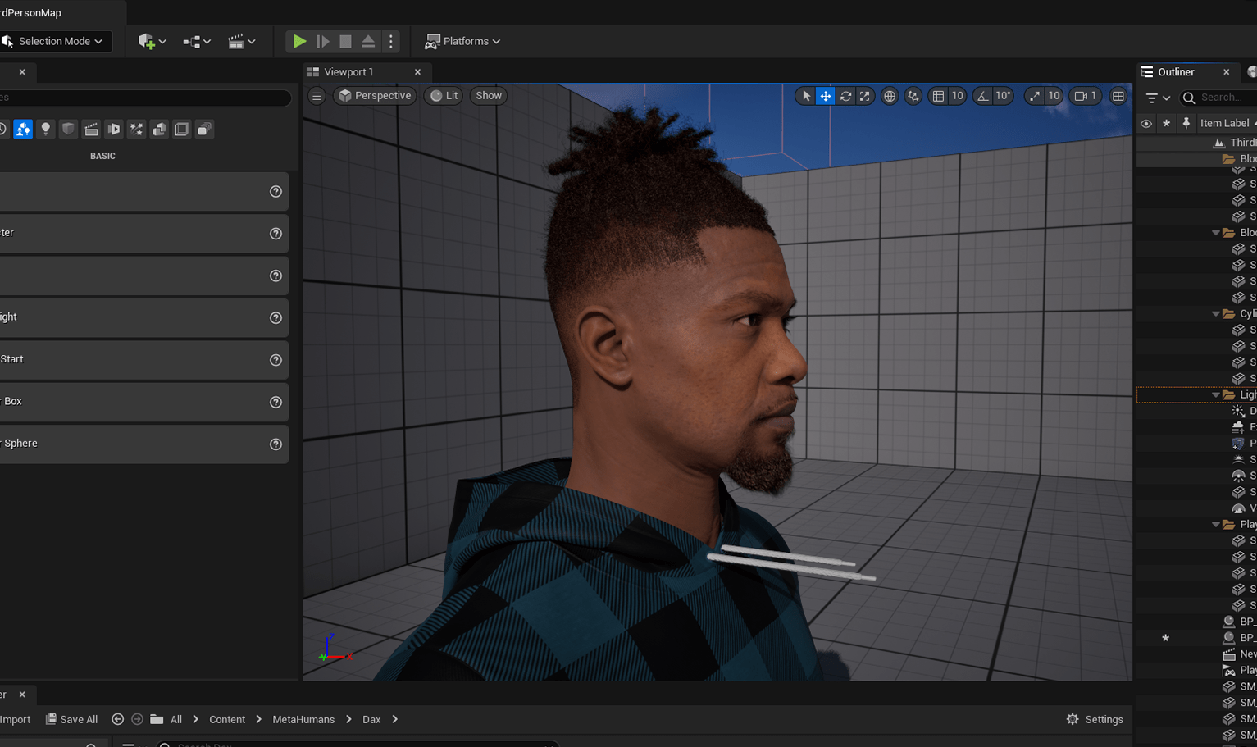The height and width of the screenshot is (747, 1257).
Task: Click the pin column header in Outliner
Action: [x=1186, y=124]
